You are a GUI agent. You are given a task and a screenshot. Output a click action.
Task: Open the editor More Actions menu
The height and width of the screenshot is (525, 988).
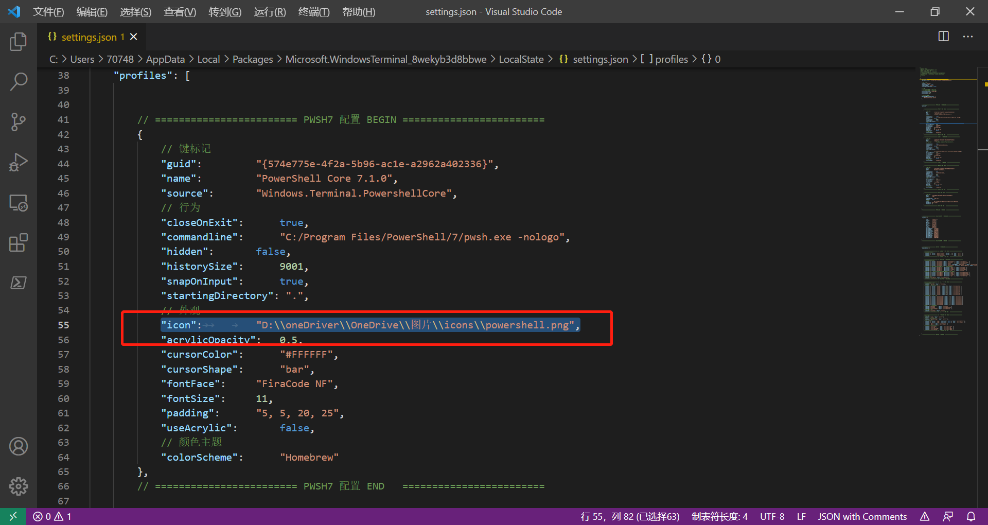[x=968, y=37]
